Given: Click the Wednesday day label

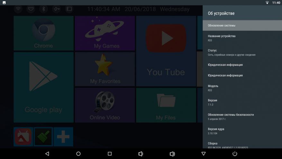Looking at the screenshot, I should pyautogui.click(x=175, y=9).
